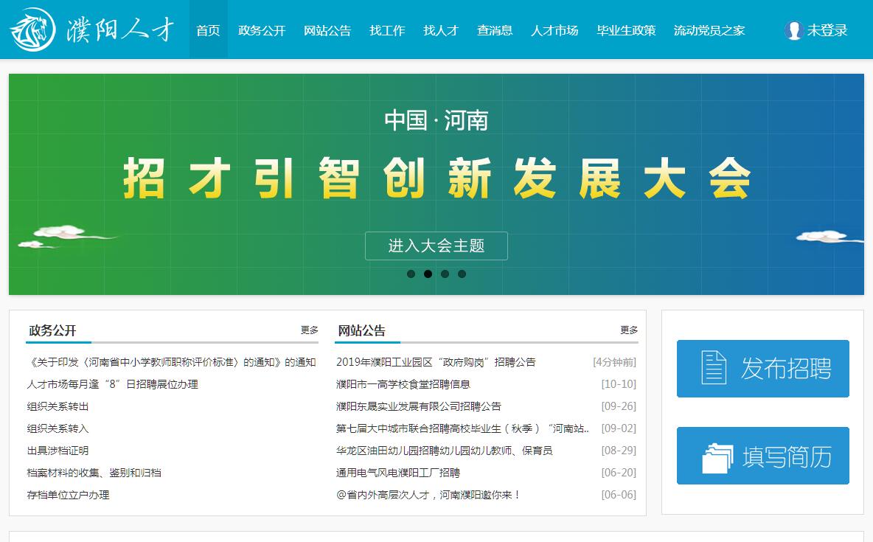
Task: Expand 更多 in the 网站公告 section
Action: click(x=628, y=330)
